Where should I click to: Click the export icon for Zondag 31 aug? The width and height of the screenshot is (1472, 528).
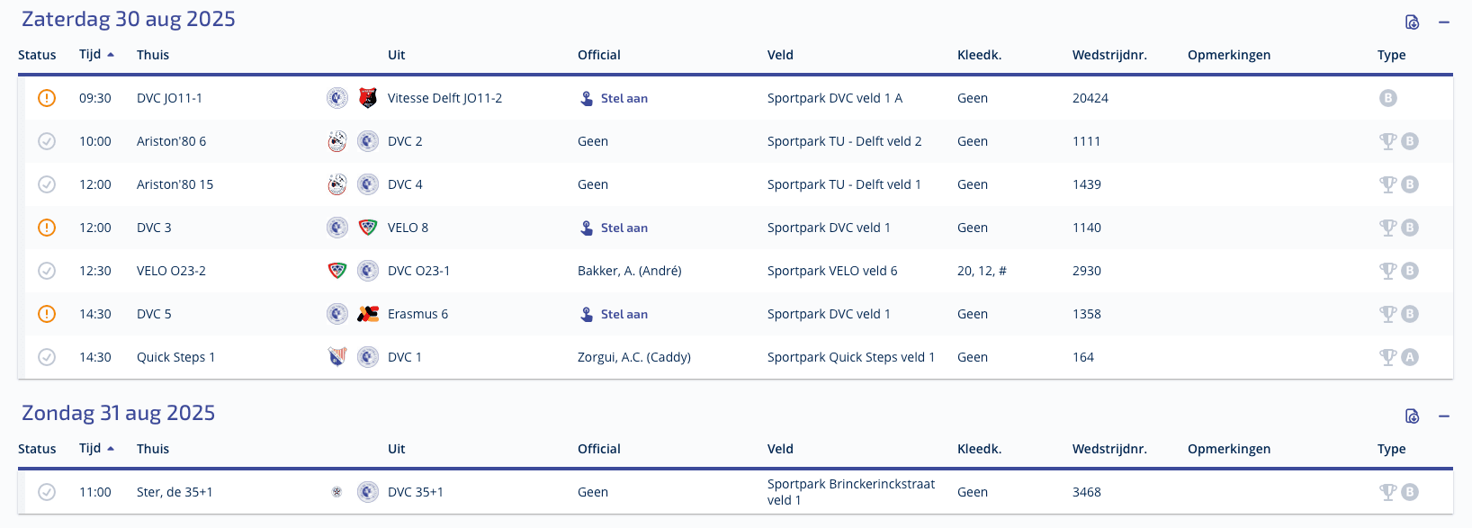pyautogui.click(x=1413, y=416)
